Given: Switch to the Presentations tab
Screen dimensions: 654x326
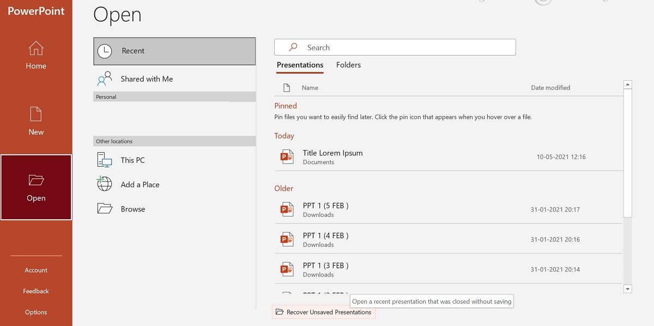Looking at the screenshot, I should click(x=300, y=65).
